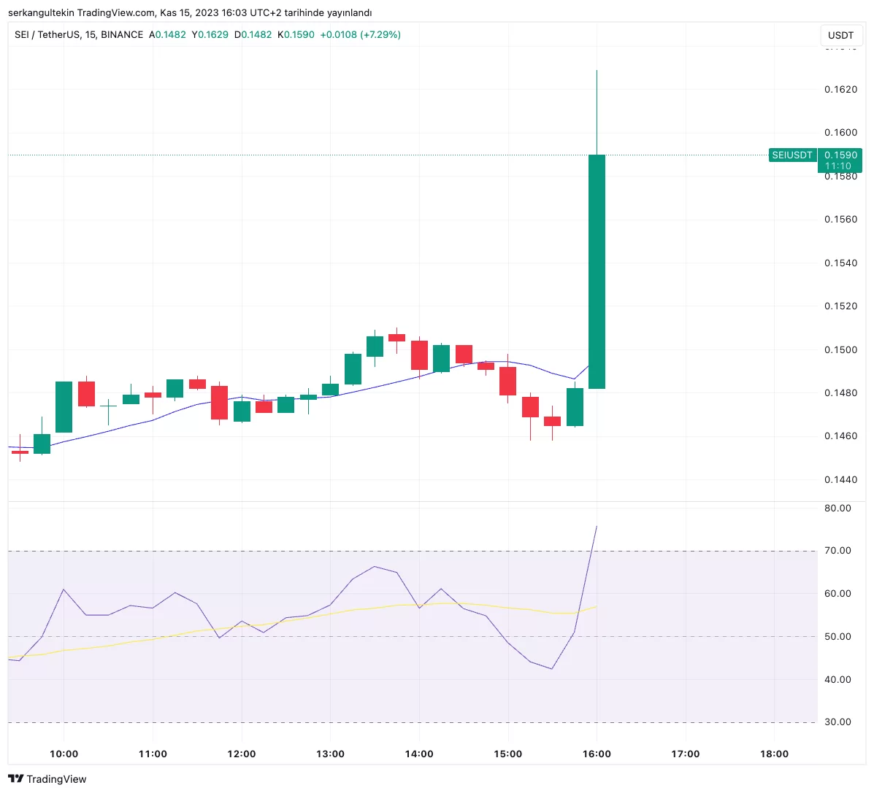Click the 18:00 time axis label
874x793 pixels.
(774, 754)
